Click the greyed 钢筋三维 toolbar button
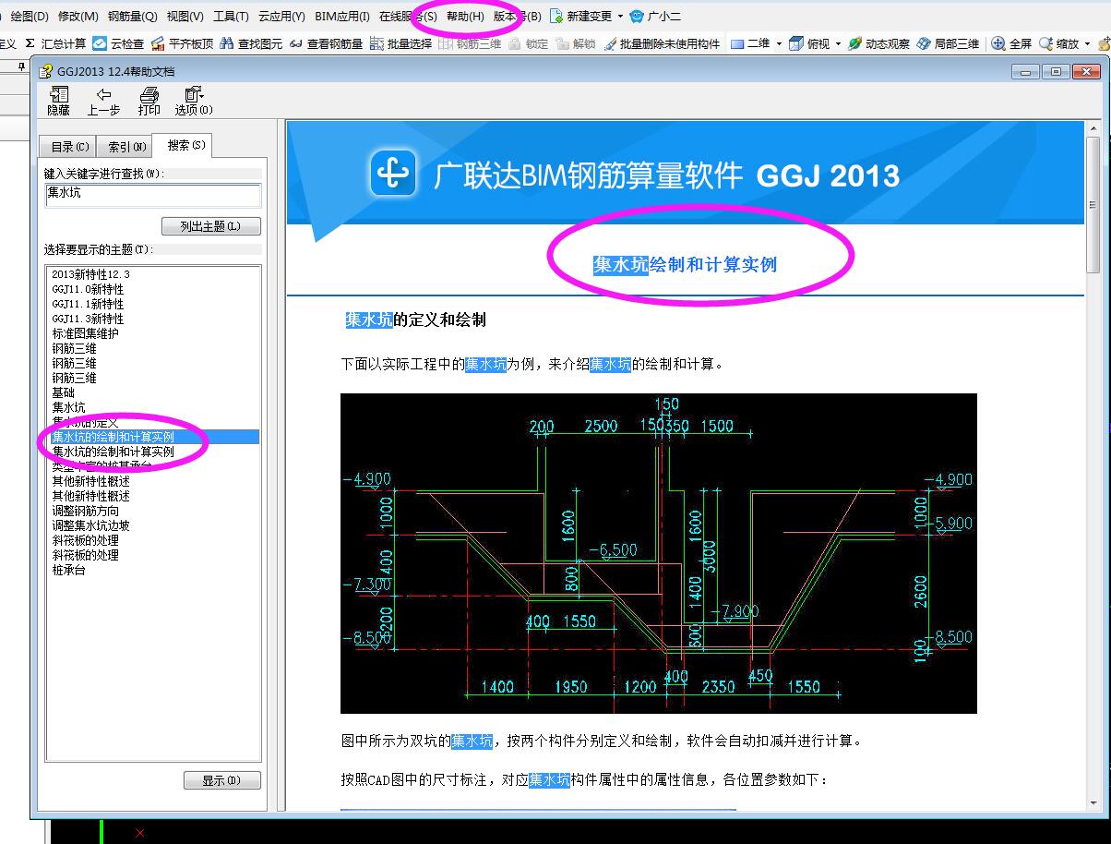Screen dimensions: 1111x844 pos(470,43)
